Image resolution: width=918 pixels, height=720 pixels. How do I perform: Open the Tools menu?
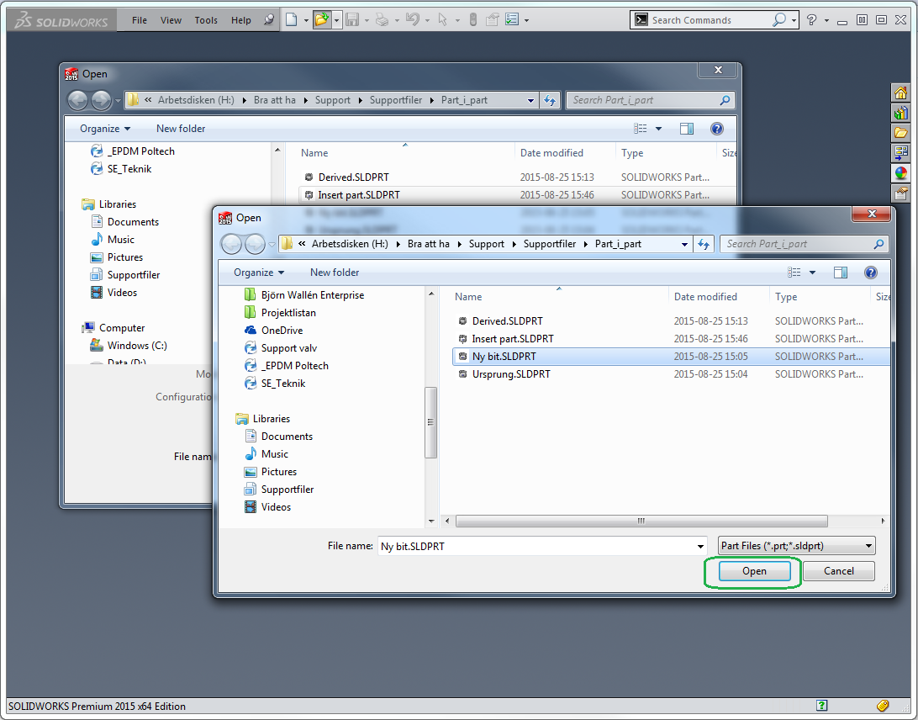(206, 20)
